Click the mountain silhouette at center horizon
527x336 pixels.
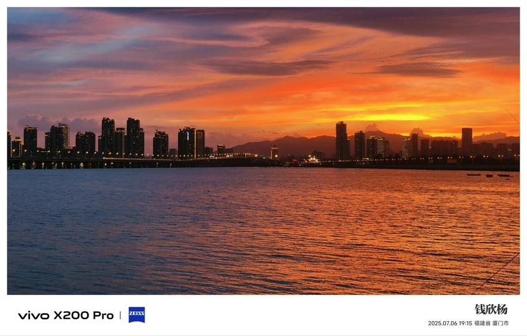tap(286, 145)
